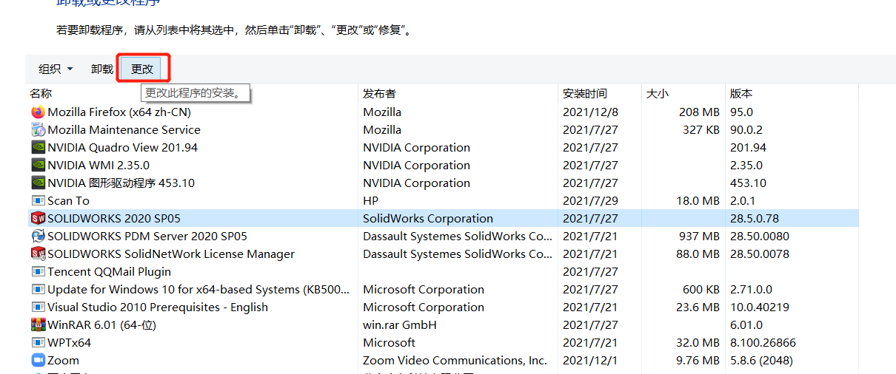This screenshot has height=374, width=896.
Task: Click size value 9.76 MB
Action: [x=698, y=361]
